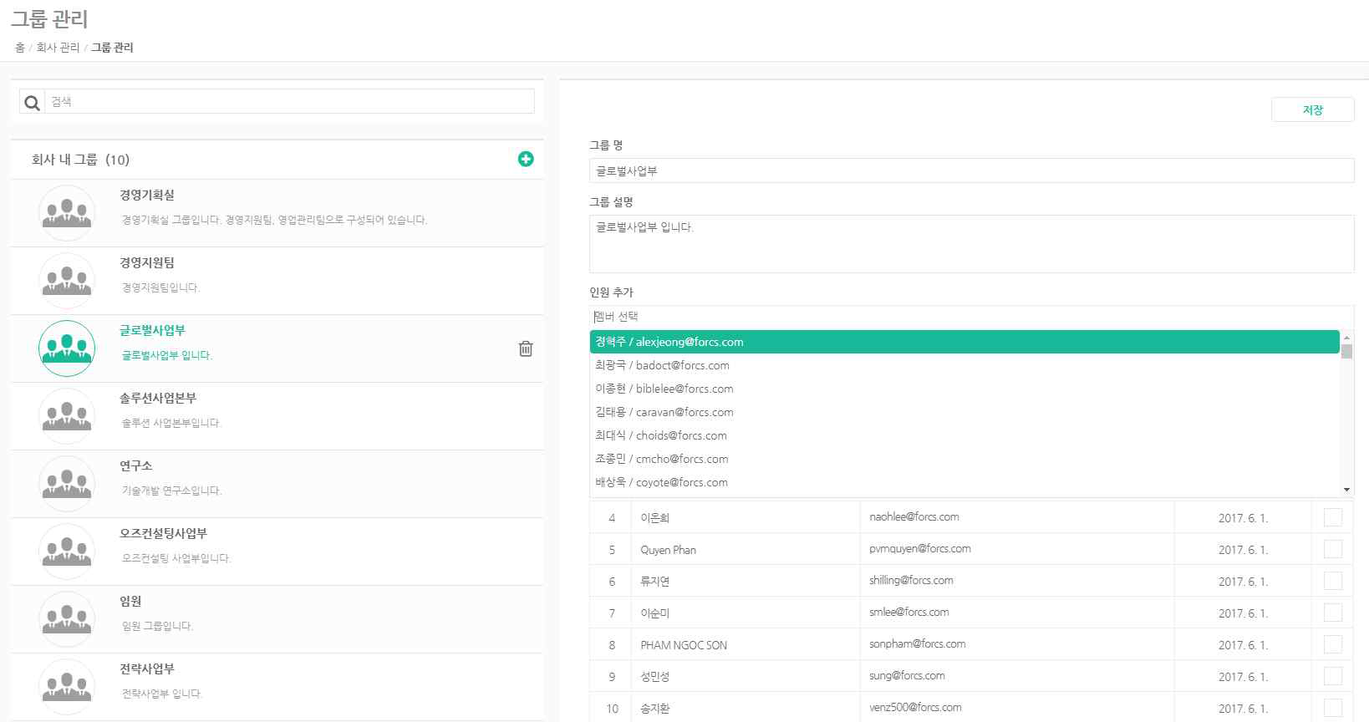Add a new group with plus icon

[526, 159]
